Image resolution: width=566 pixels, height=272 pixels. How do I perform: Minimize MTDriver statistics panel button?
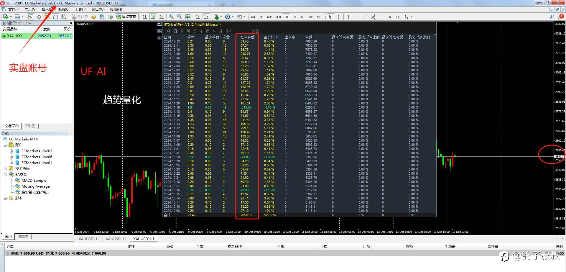coord(159,24)
